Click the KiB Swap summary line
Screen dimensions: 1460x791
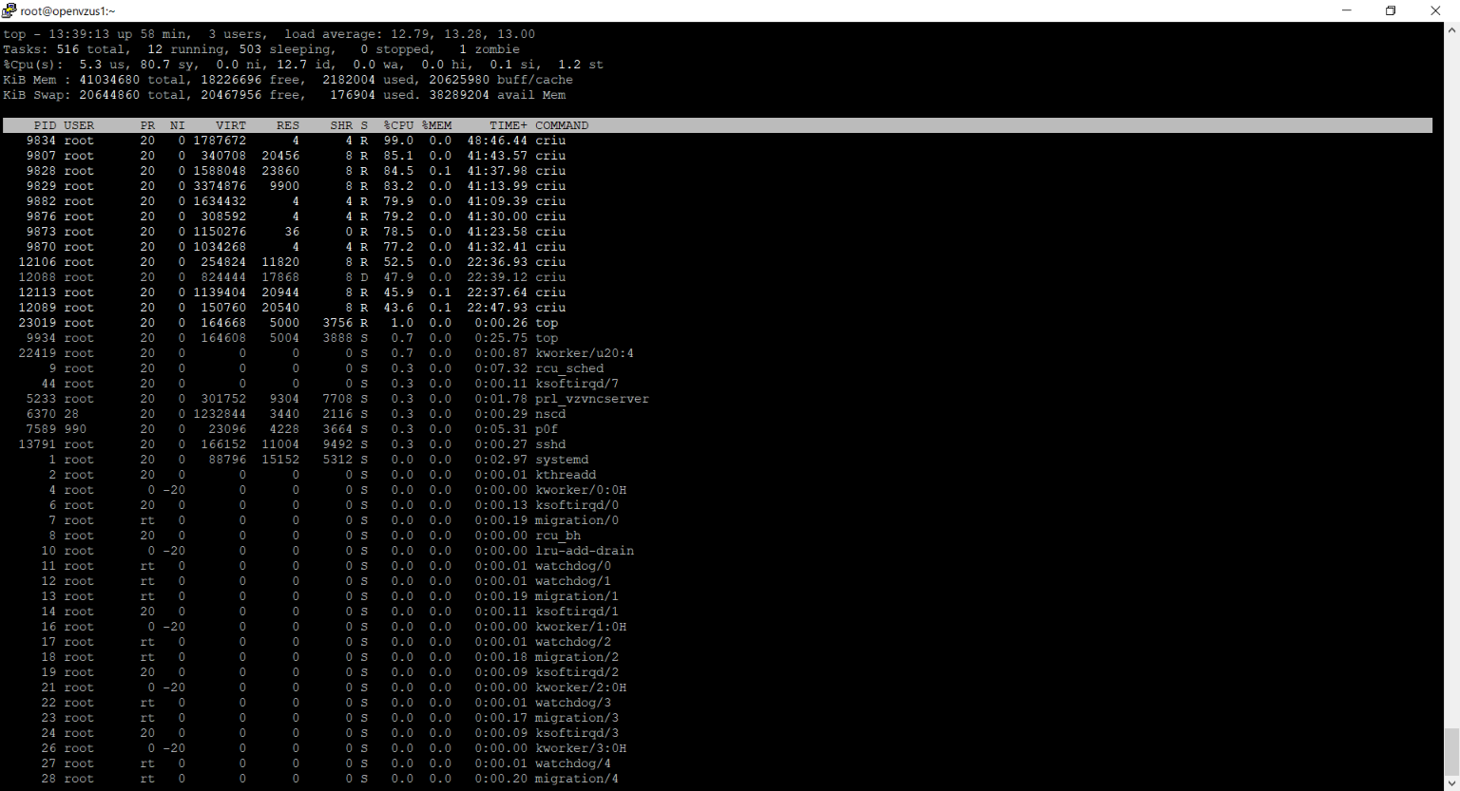283,95
